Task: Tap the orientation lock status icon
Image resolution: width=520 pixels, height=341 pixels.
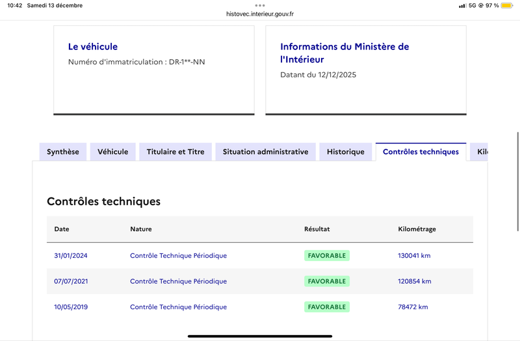Action: tap(480, 5)
